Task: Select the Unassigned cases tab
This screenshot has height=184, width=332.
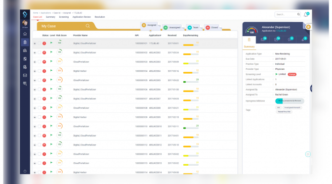Action: click(172, 28)
